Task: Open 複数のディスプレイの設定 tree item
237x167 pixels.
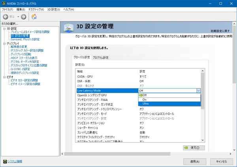Action: 25,73
